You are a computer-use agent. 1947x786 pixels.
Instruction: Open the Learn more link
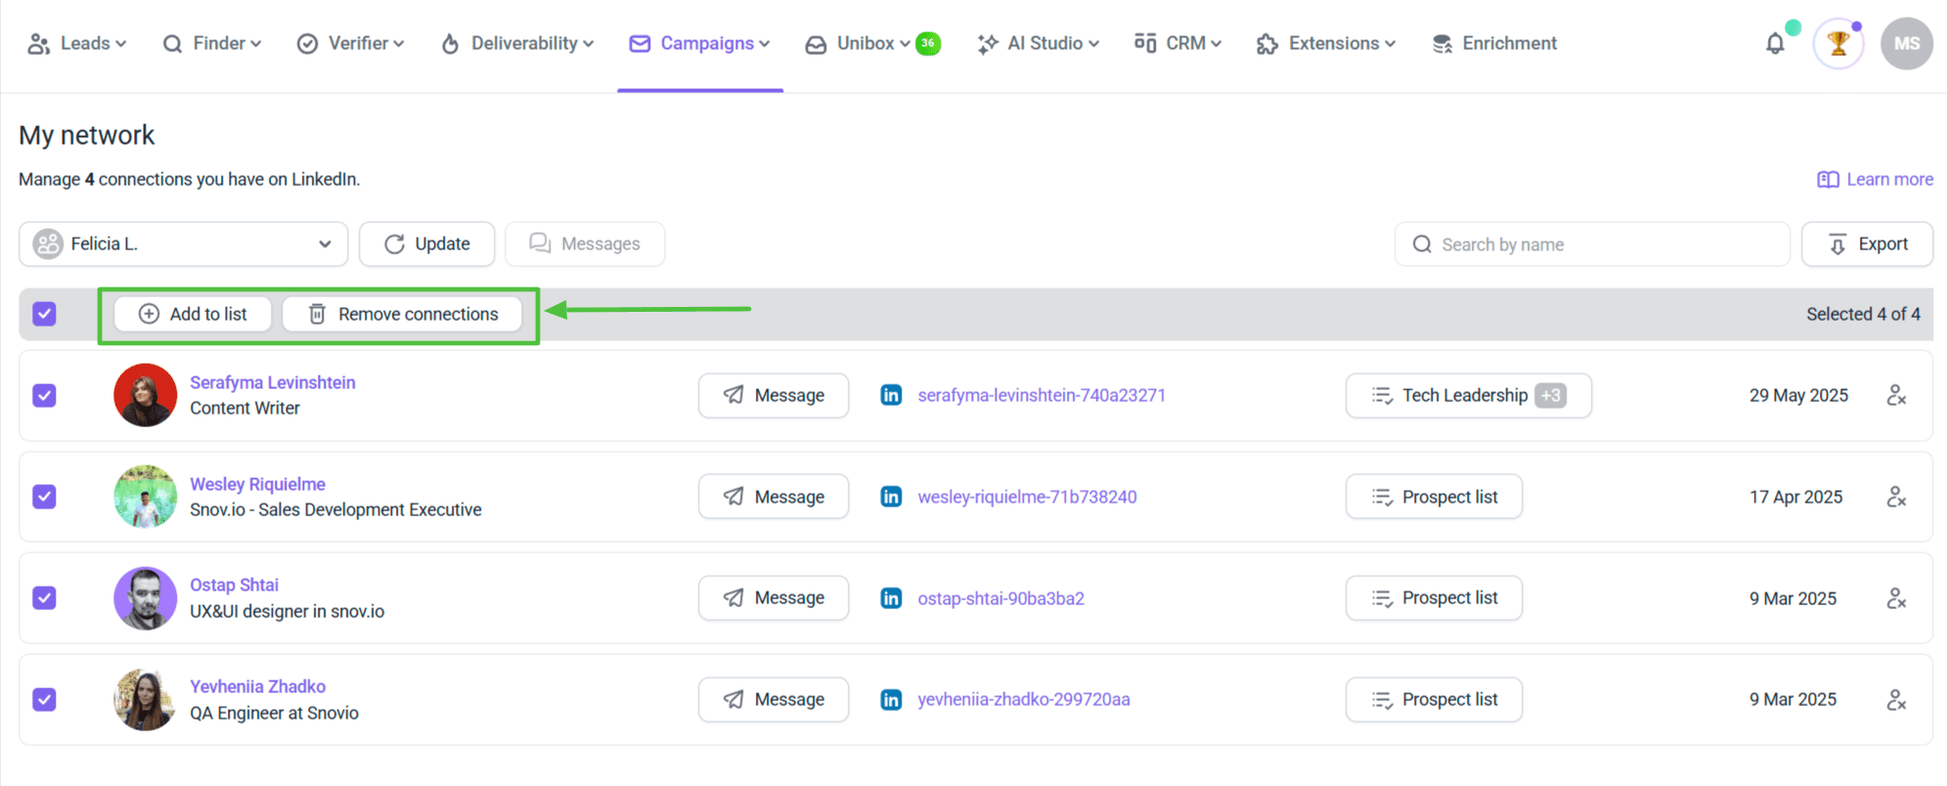click(x=1876, y=180)
